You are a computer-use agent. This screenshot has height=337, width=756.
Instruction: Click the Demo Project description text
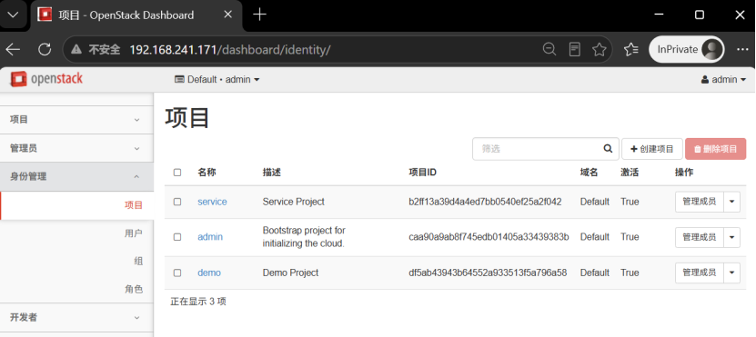pos(291,273)
